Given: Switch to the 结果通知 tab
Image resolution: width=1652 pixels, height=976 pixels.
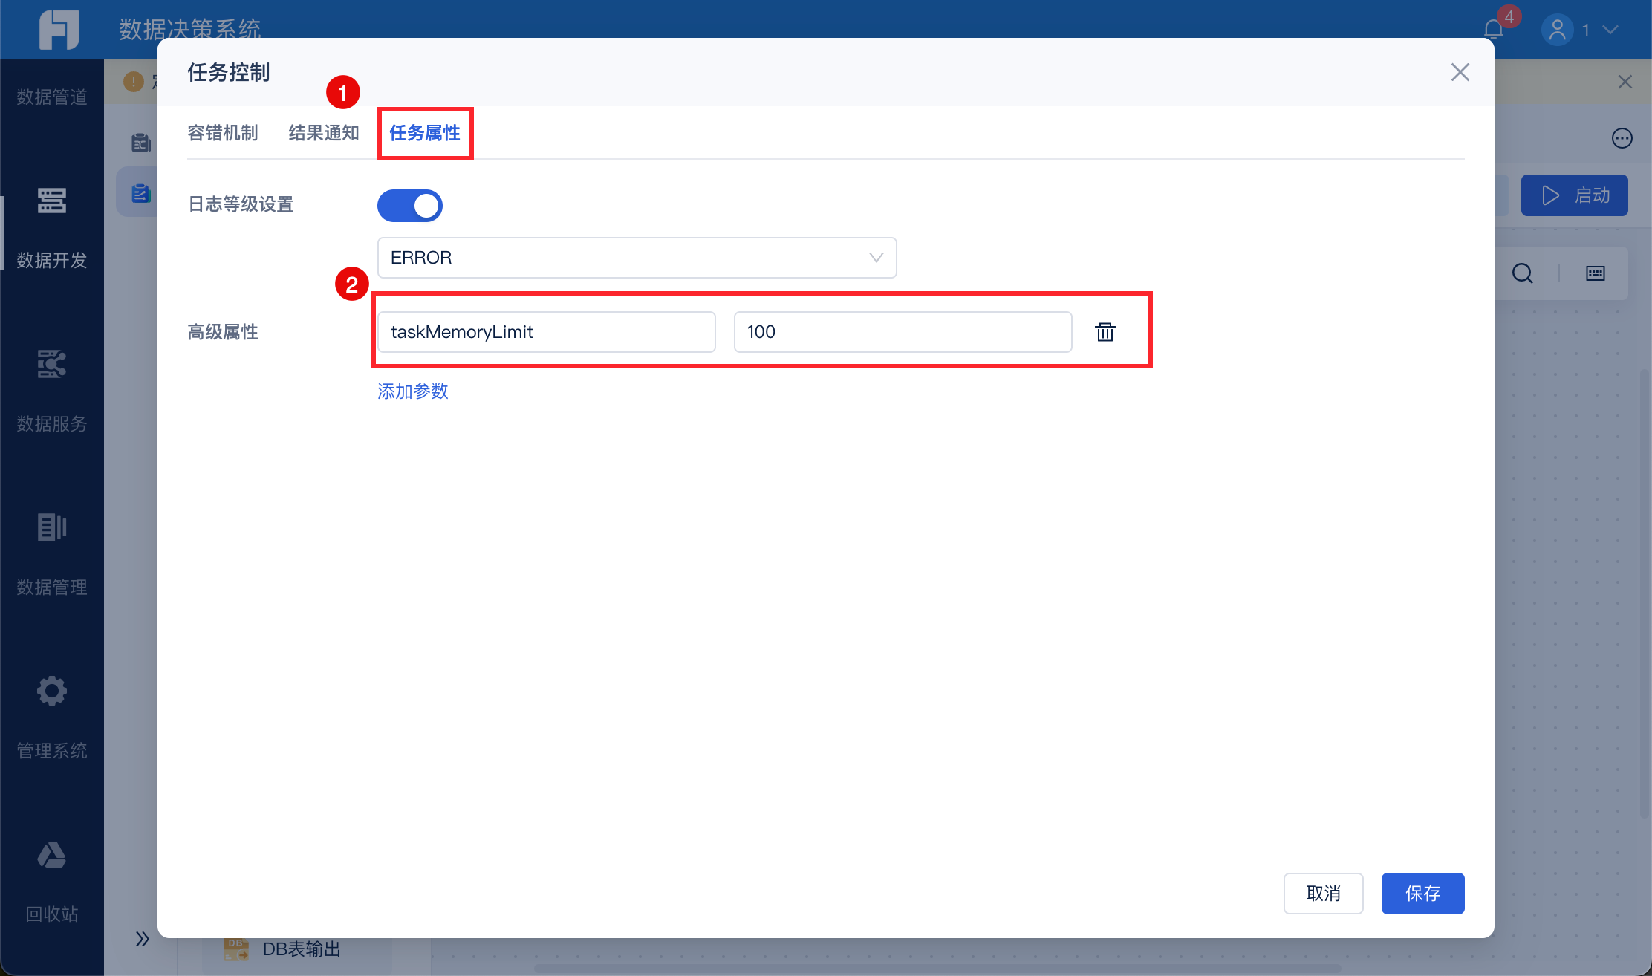Looking at the screenshot, I should click(324, 133).
